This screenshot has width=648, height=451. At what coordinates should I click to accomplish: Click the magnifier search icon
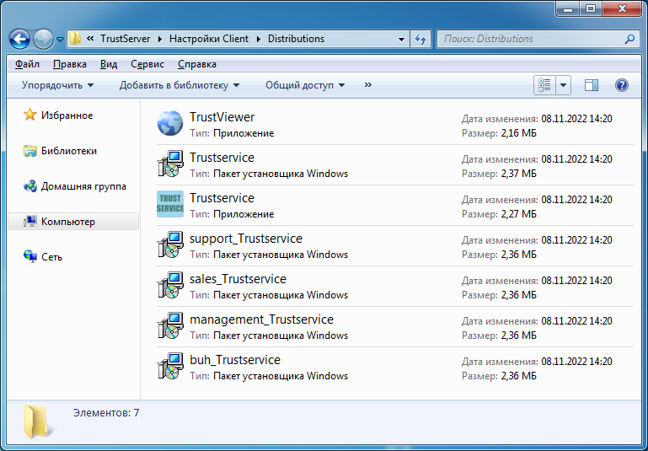pos(629,39)
